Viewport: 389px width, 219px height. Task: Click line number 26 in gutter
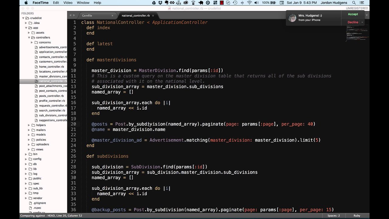[x=73, y=156]
